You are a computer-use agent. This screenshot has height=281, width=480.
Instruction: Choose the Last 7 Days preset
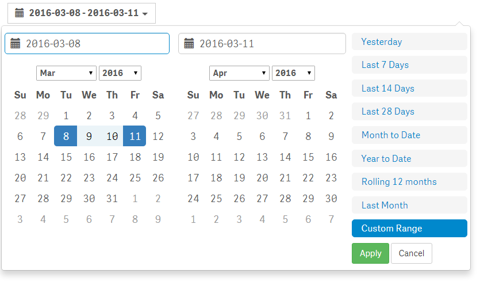tap(409, 64)
